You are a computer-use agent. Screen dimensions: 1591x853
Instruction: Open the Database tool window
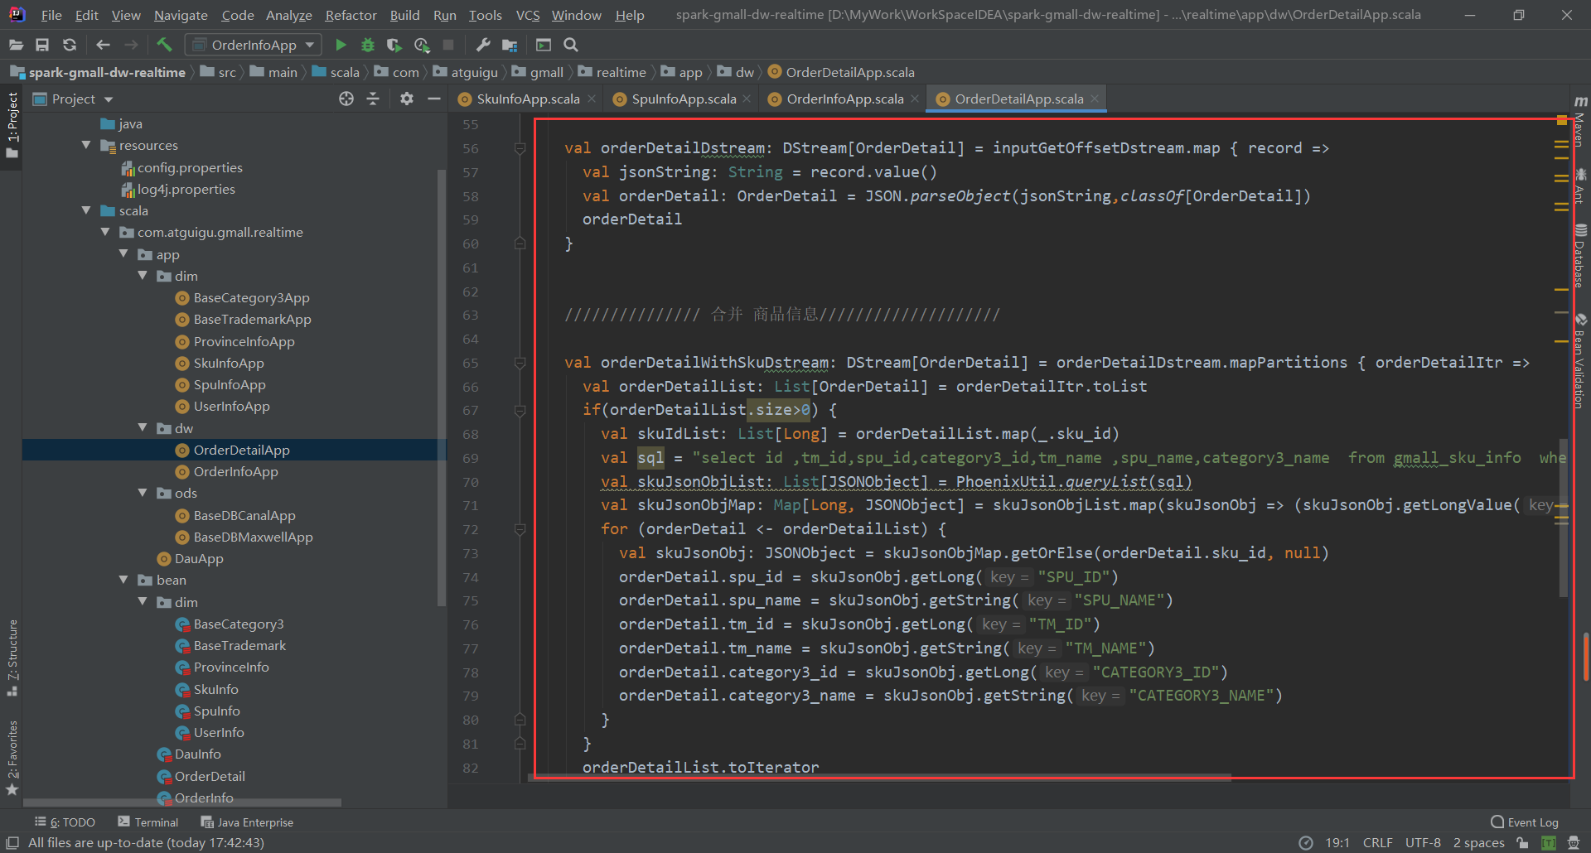[x=1580, y=256]
